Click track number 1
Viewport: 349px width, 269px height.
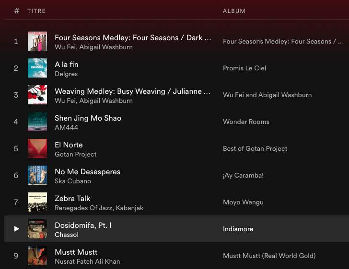point(16,41)
